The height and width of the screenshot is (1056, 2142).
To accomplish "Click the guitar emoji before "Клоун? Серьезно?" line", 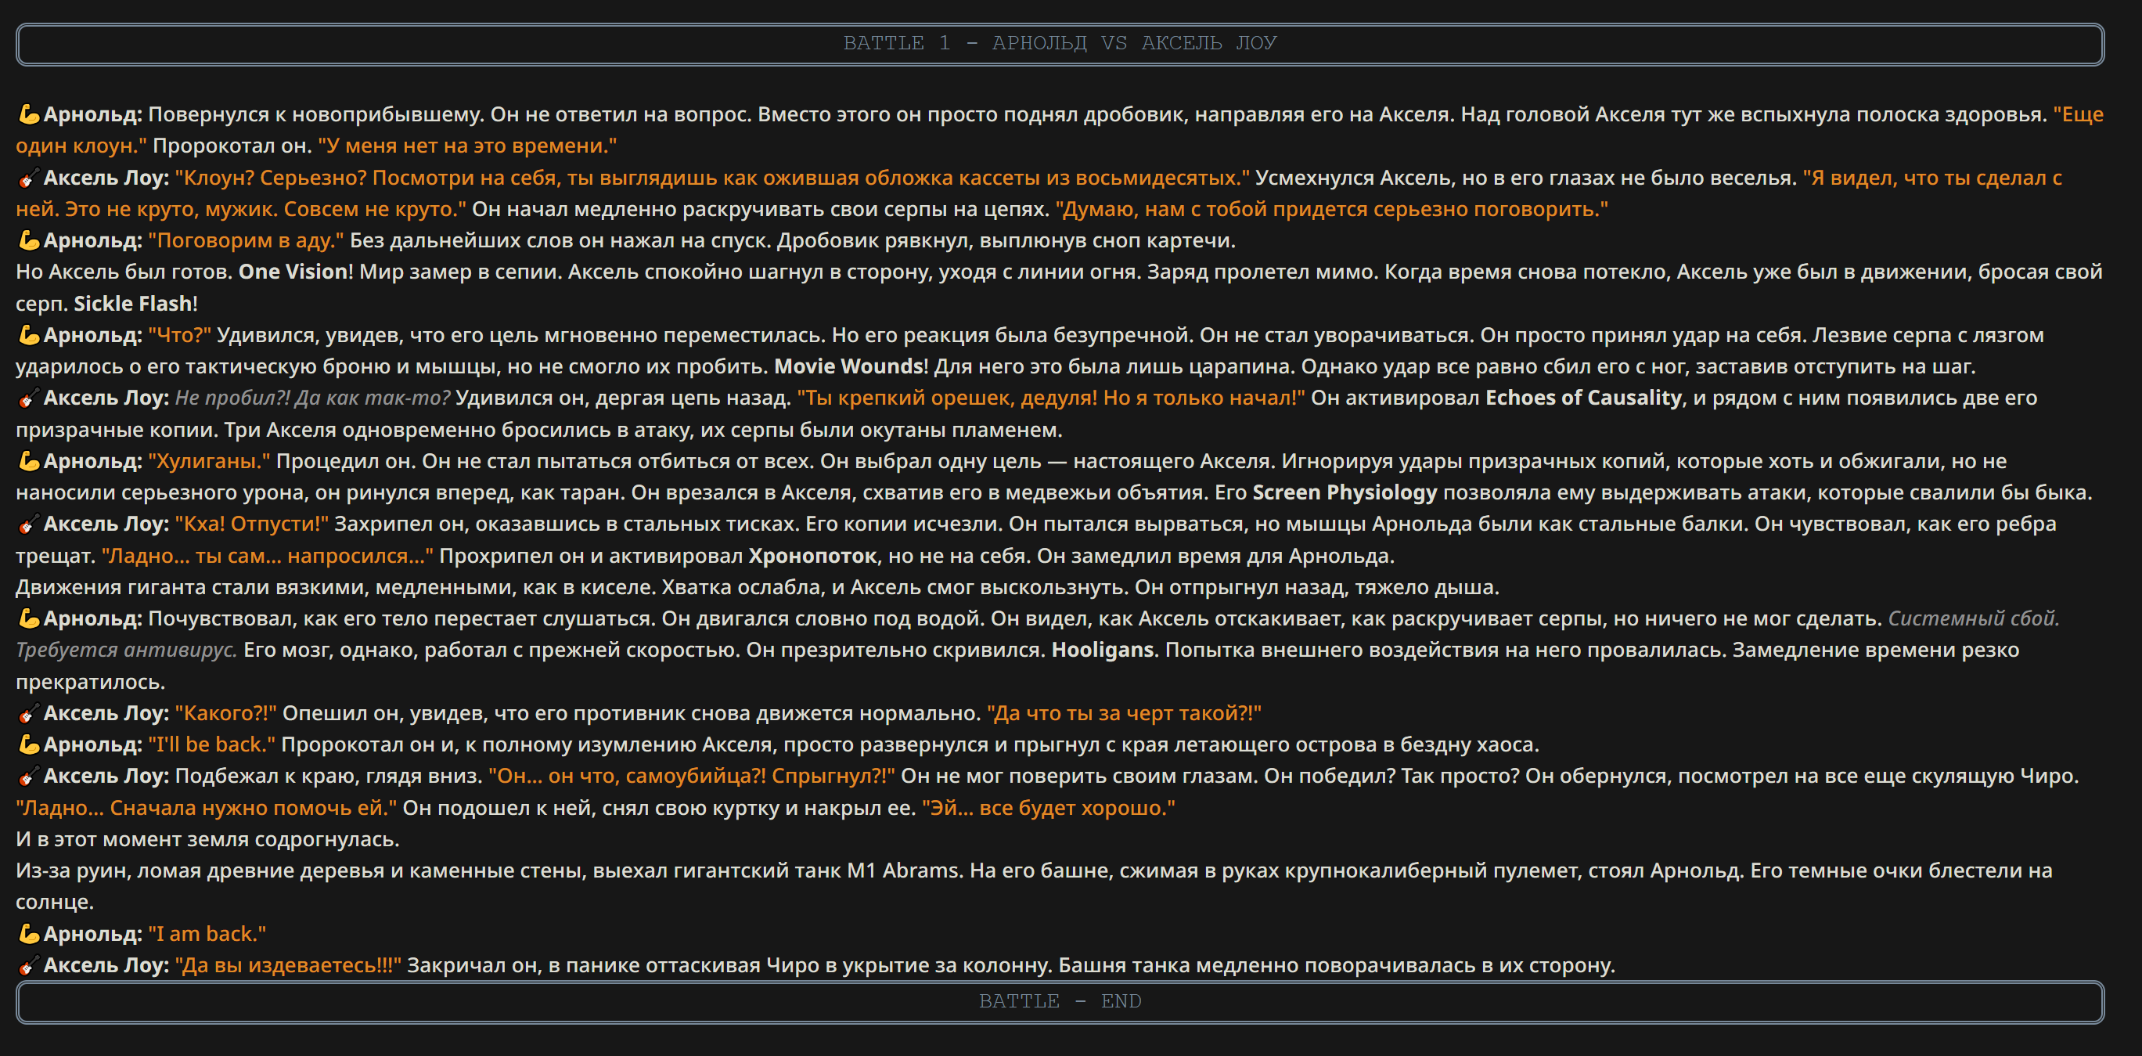I will (x=28, y=177).
